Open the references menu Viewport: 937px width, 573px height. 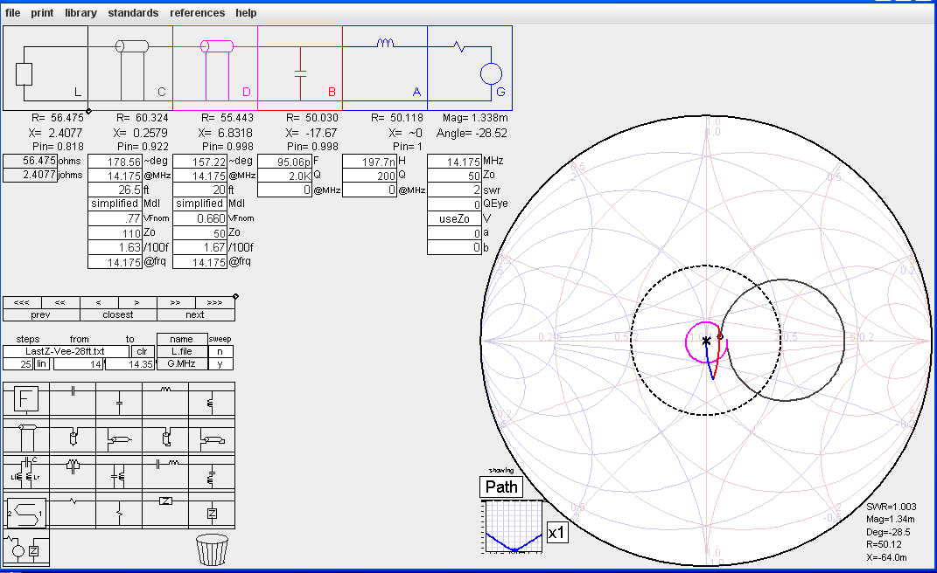[x=197, y=12]
